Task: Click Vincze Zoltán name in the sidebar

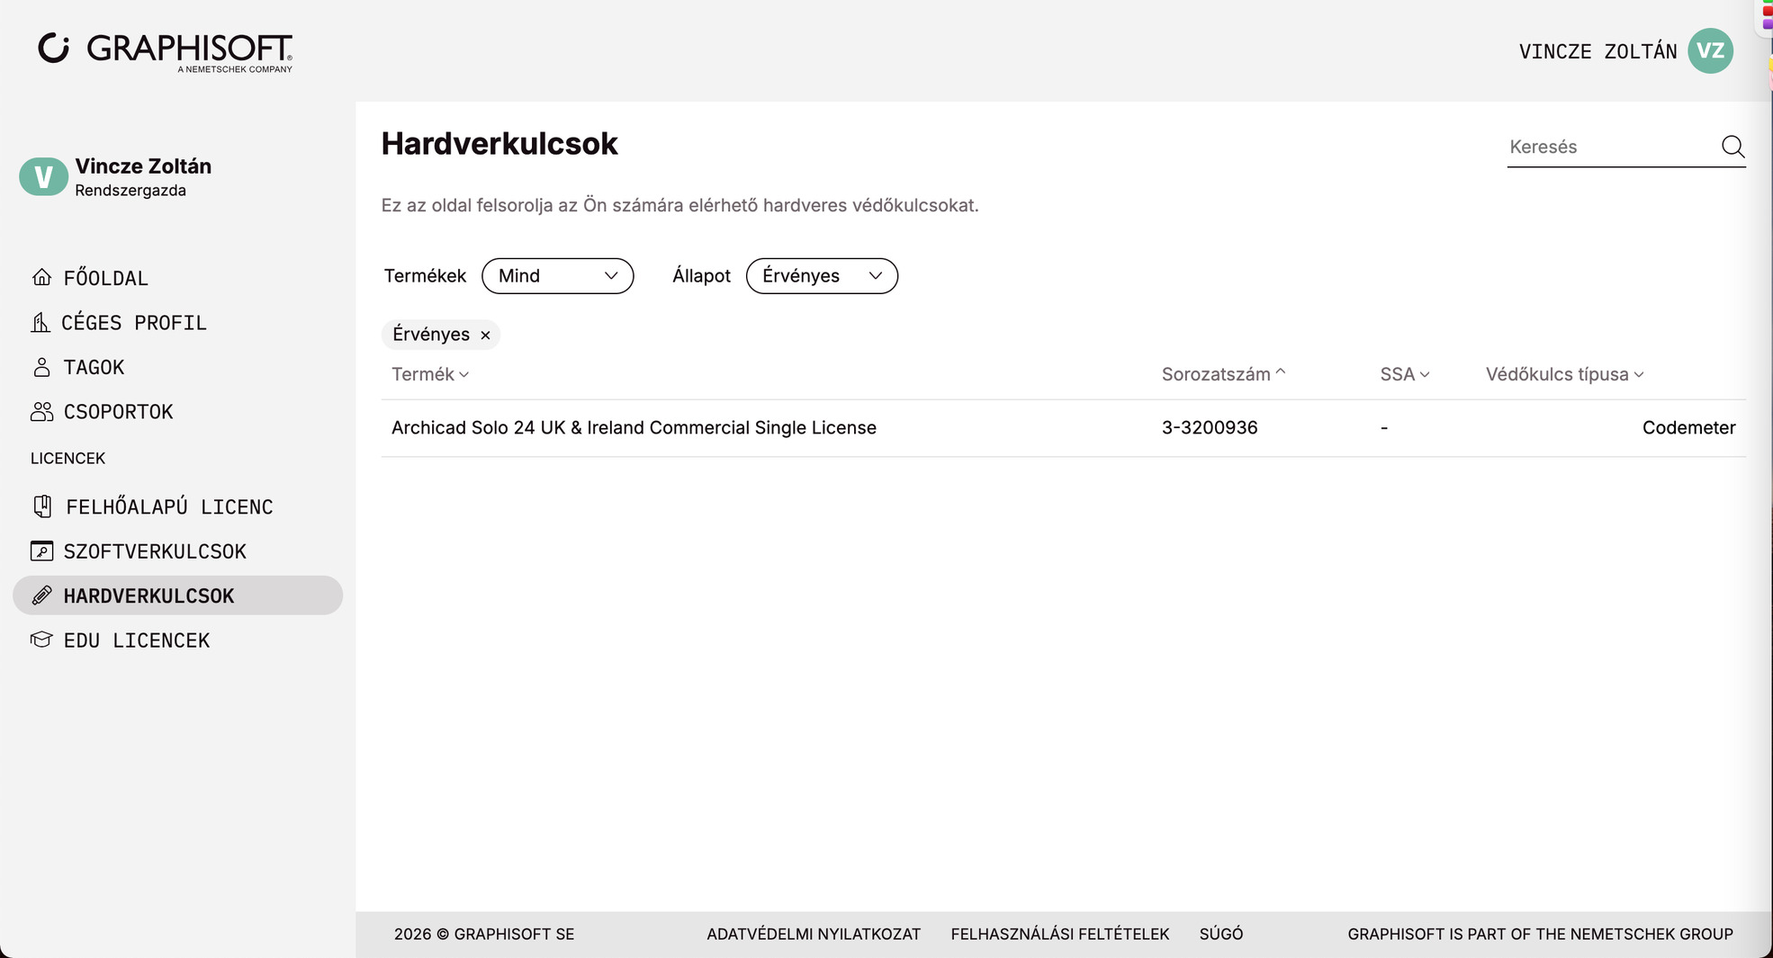Action: [x=143, y=166]
